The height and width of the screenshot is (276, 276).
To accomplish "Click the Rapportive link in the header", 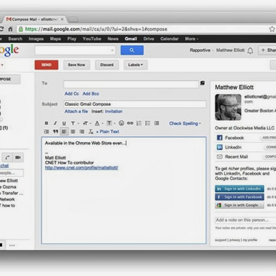I will 200,50.
